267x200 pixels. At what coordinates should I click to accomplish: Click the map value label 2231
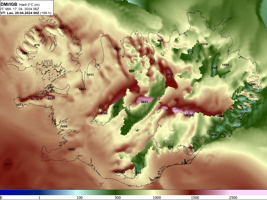(144, 102)
